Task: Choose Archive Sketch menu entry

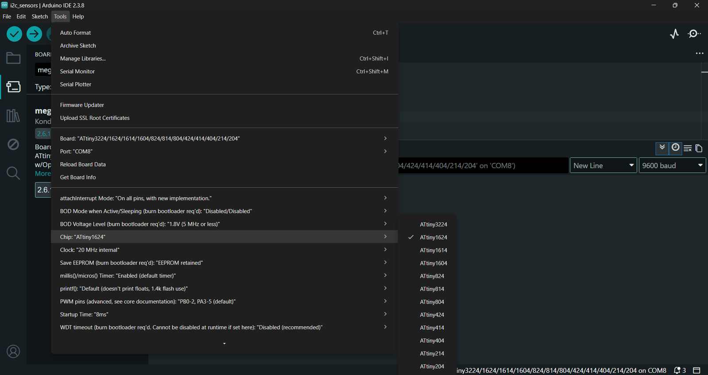Action: [224, 46]
